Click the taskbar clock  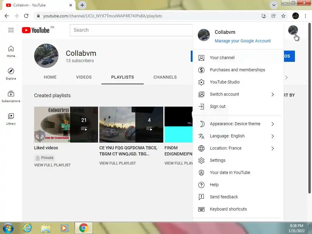coord(296,228)
